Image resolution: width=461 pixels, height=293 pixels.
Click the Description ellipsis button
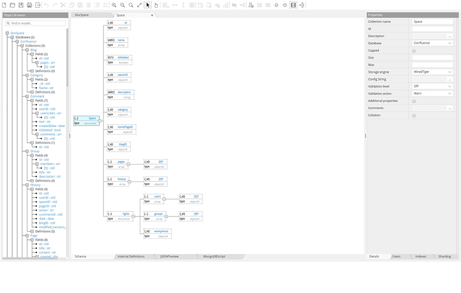450,36
